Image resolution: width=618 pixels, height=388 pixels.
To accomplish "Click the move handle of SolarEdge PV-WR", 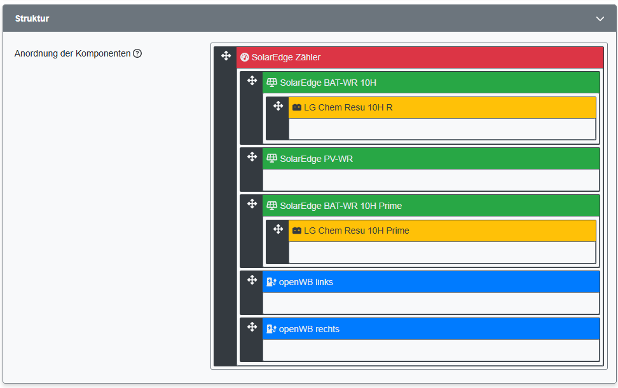I will point(252,157).
